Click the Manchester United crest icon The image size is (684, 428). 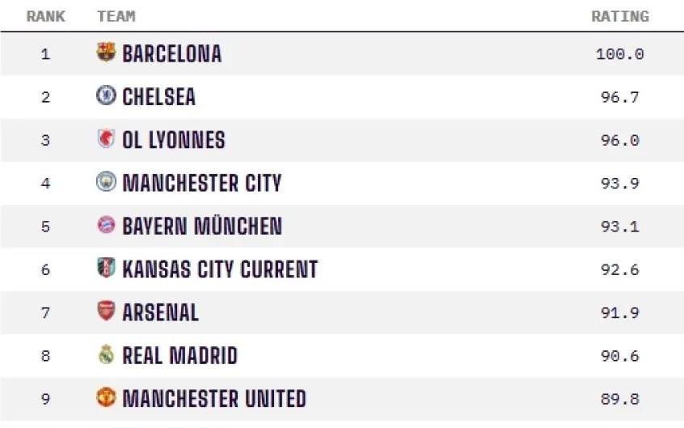click(x=106, y=398)
